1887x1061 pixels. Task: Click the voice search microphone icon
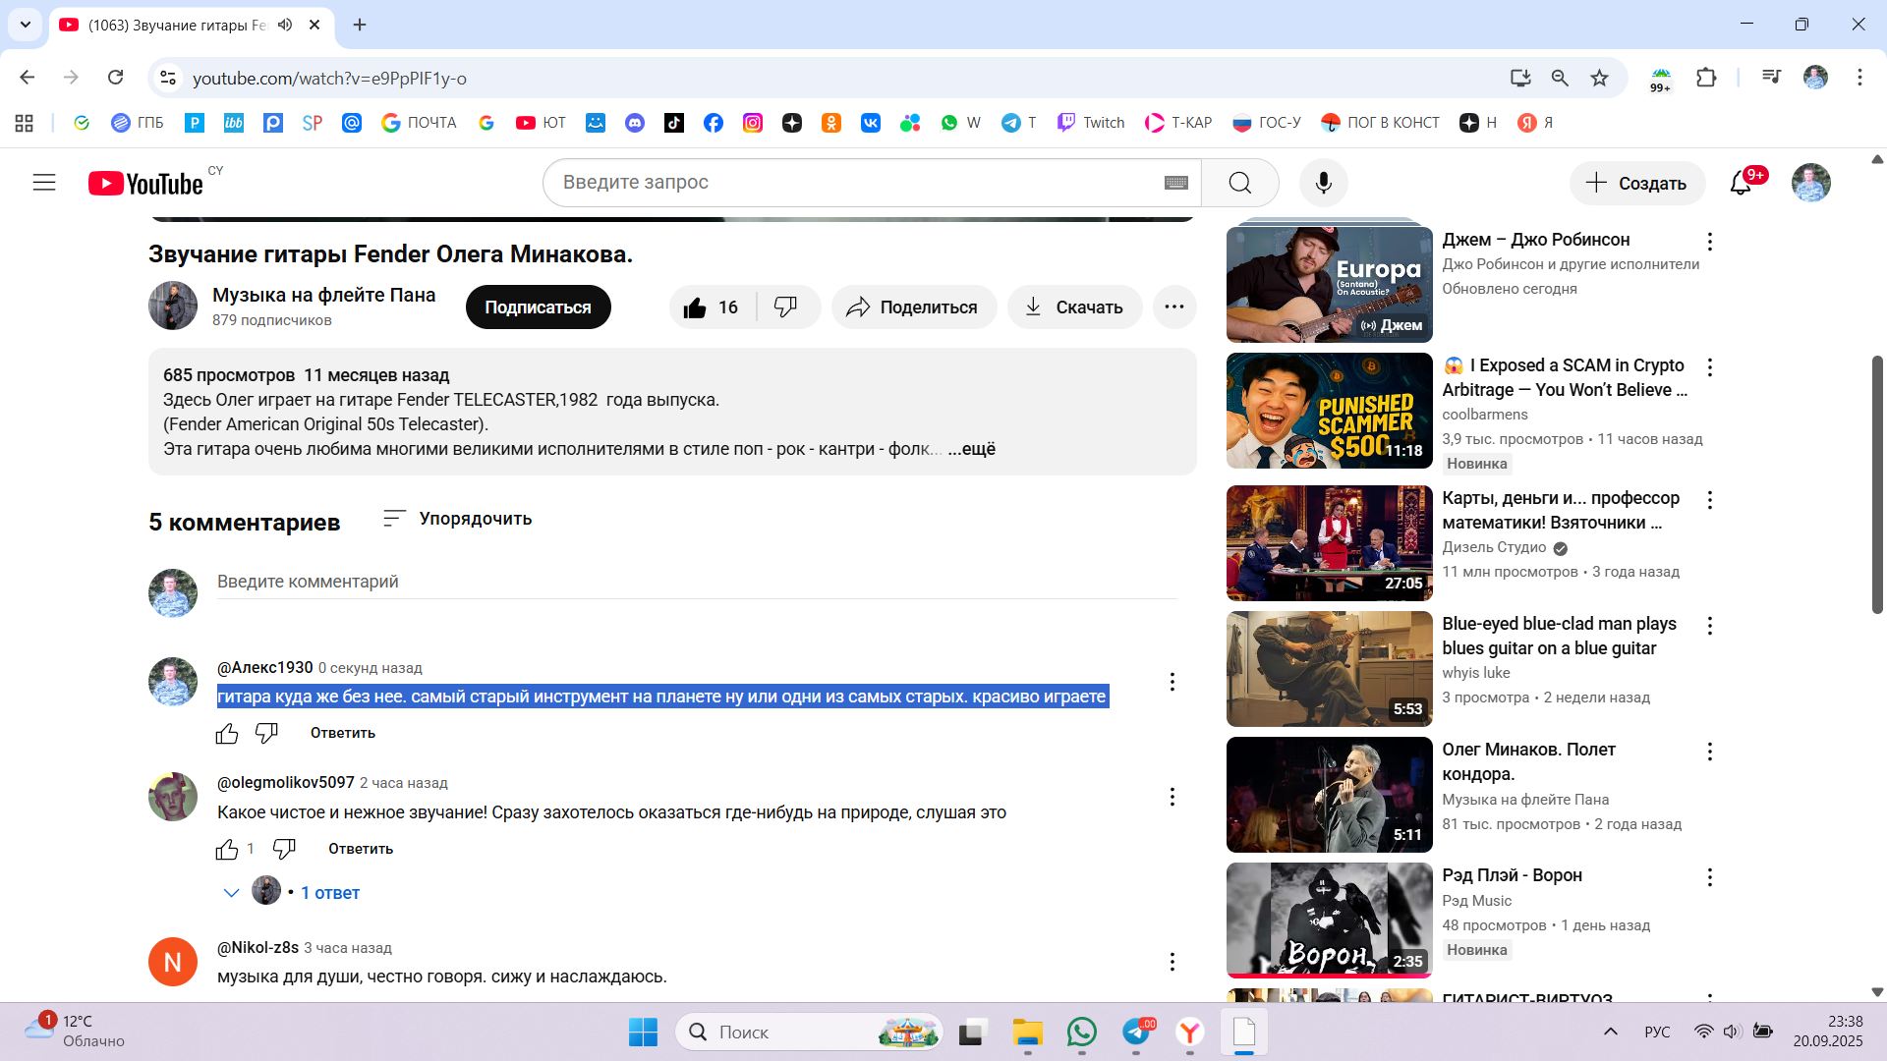pos(1323,183)
